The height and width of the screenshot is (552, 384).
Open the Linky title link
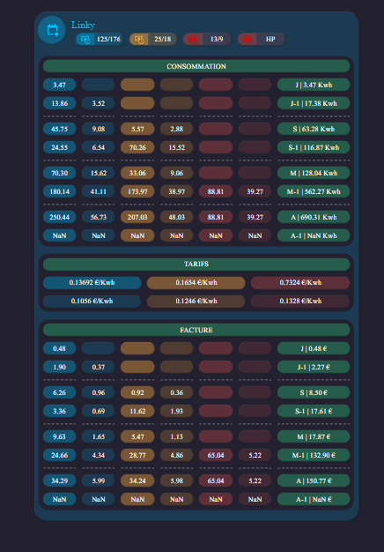(x=83, y=25)
